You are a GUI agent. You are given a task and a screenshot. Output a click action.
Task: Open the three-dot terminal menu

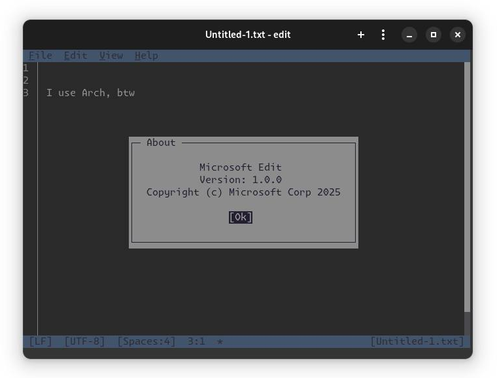tap(383, 35)
